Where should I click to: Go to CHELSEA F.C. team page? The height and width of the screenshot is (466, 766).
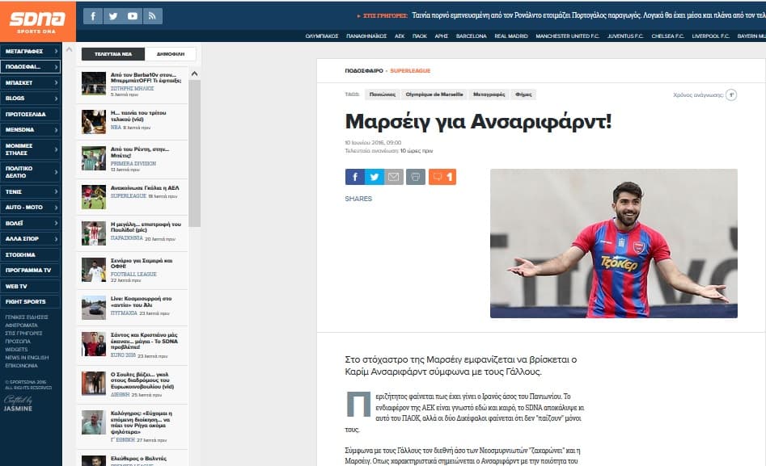pos(667,36)
